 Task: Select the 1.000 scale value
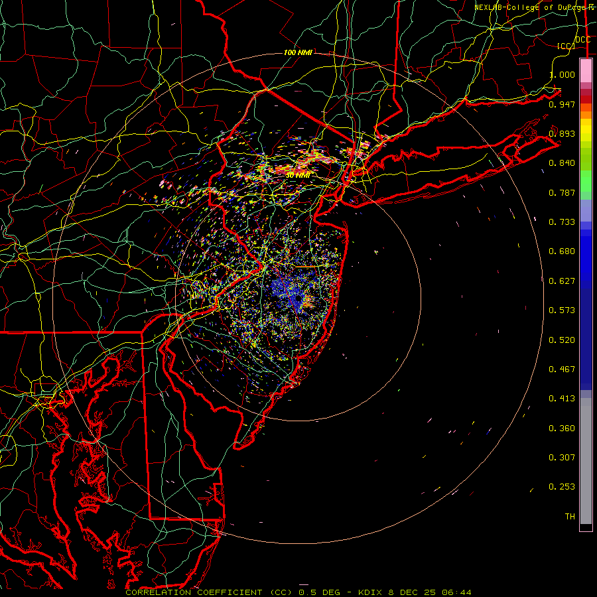coord(562,74)
